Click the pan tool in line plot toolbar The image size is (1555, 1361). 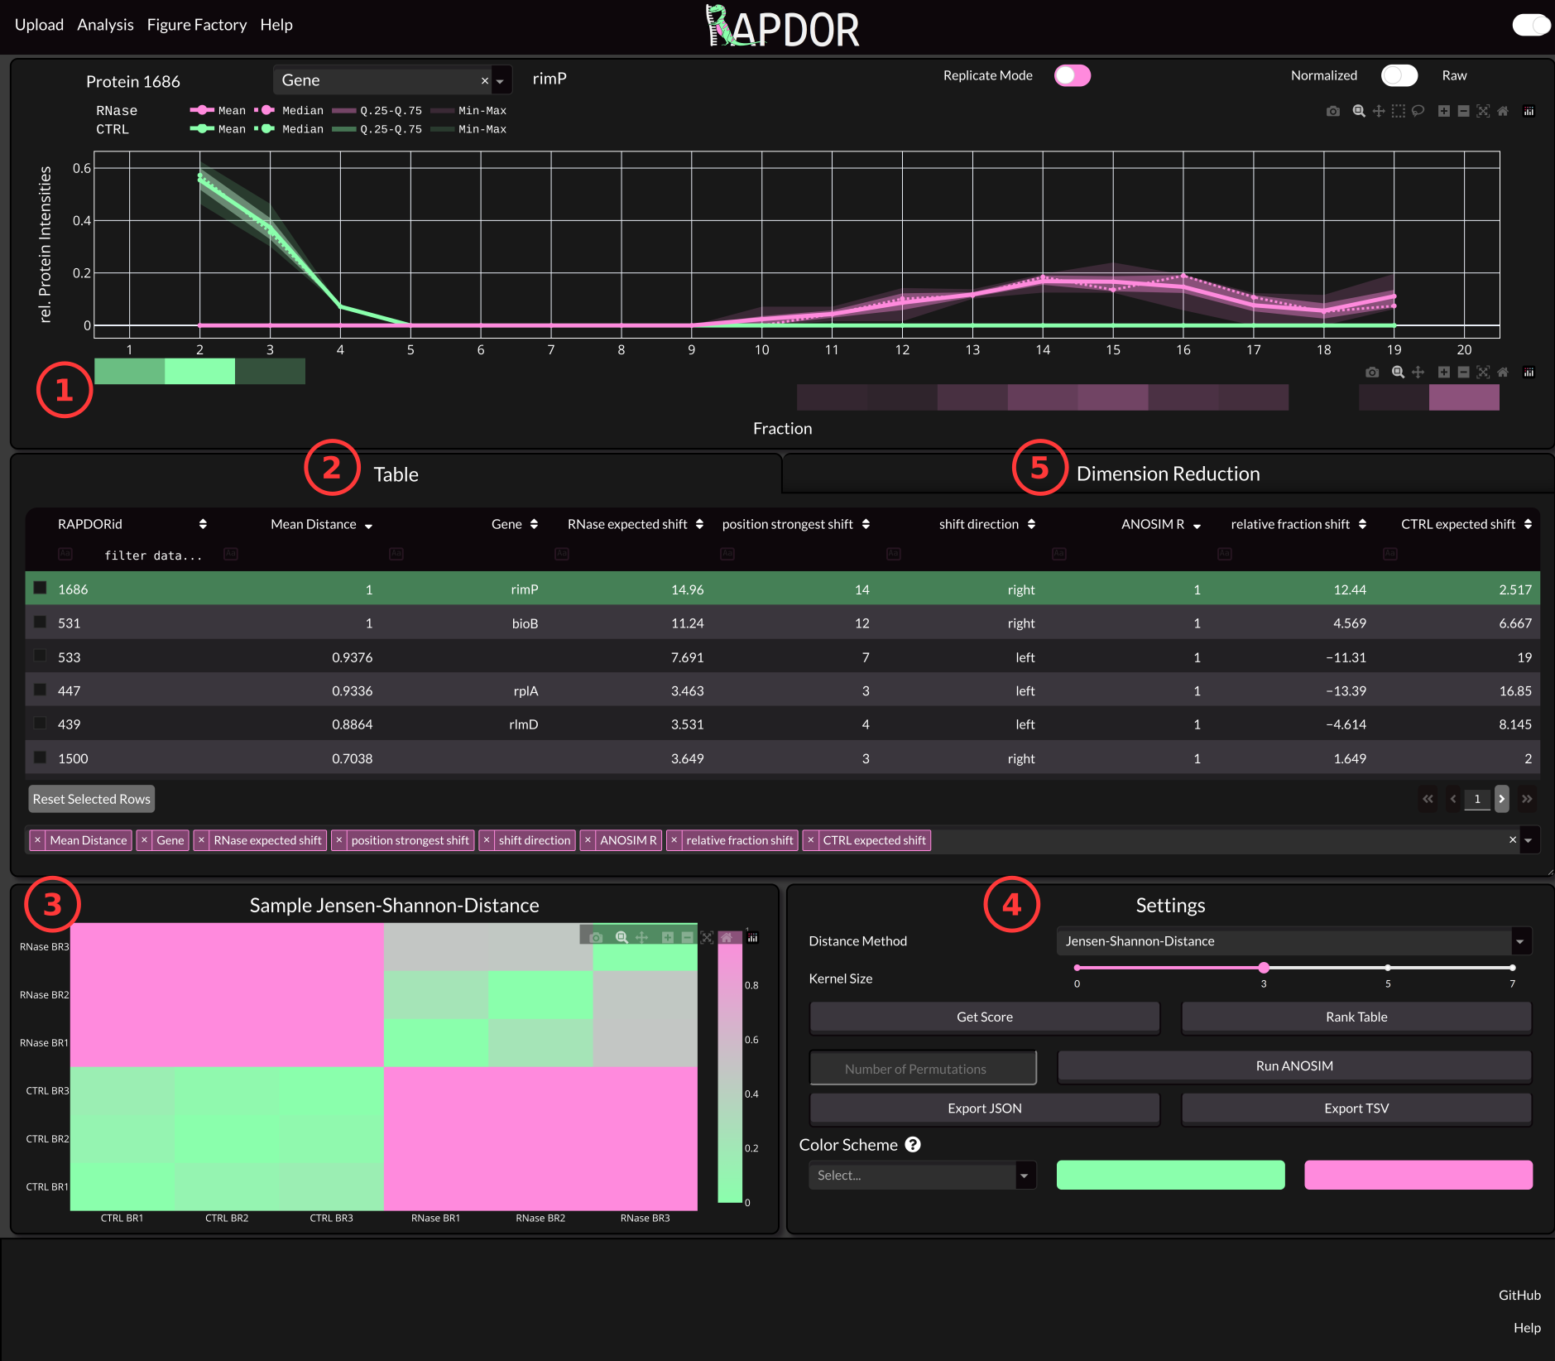tap(1379, 111)
